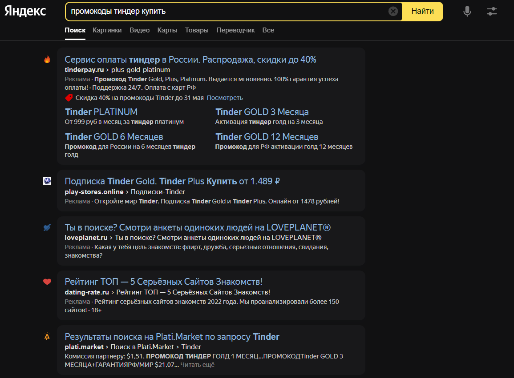Image resolution: width=514 pixels, height=378 pixels.
Task: Open the tinderpay.ru domain link
Action: point(84,70)
